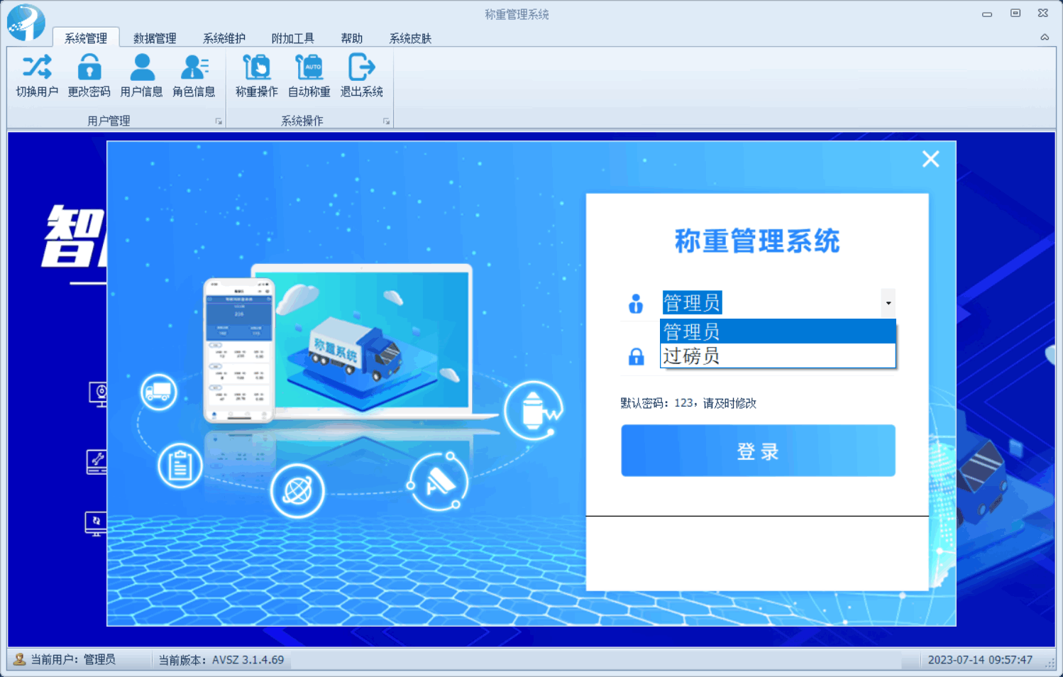Start 自动称重 auto weighing

[309, 75]
